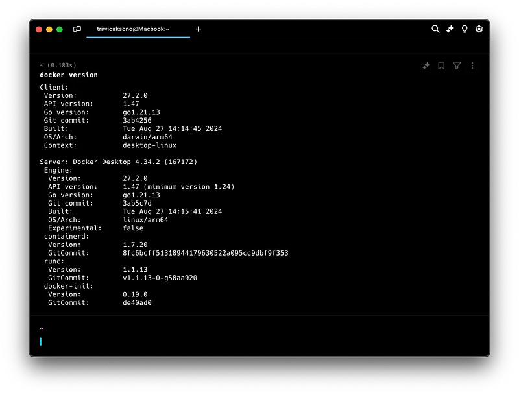Maximize window with green button
The image size is (519, 395).
pos(60,29)
